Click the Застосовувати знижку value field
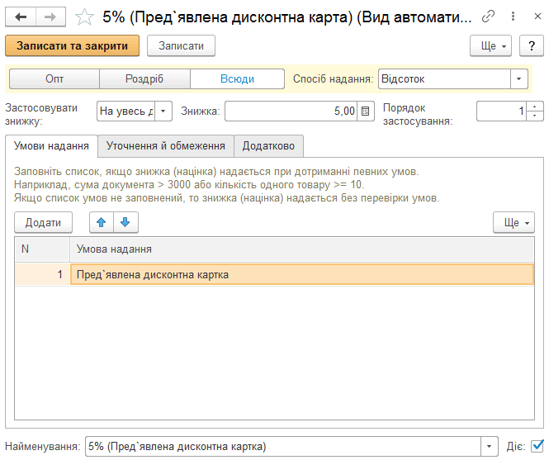Screen dimensions: 549x460 click(x=126, y=111)
